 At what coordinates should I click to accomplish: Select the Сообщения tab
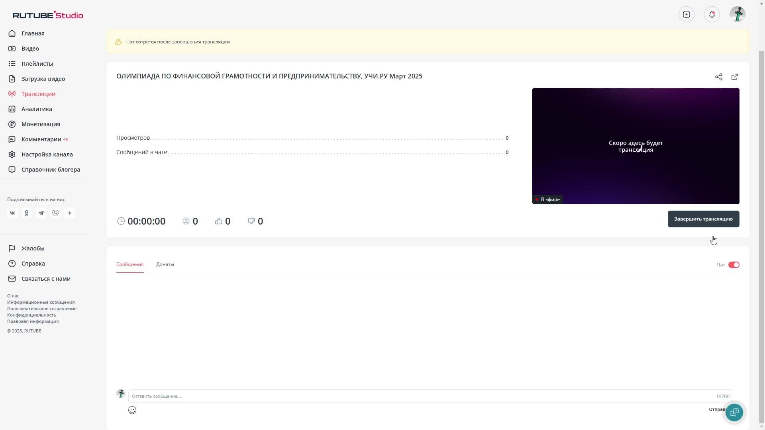(x=130, y=264)
